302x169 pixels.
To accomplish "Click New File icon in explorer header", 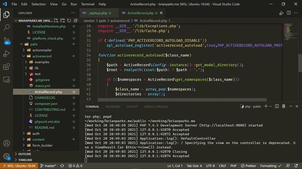I will coord(56,21).
